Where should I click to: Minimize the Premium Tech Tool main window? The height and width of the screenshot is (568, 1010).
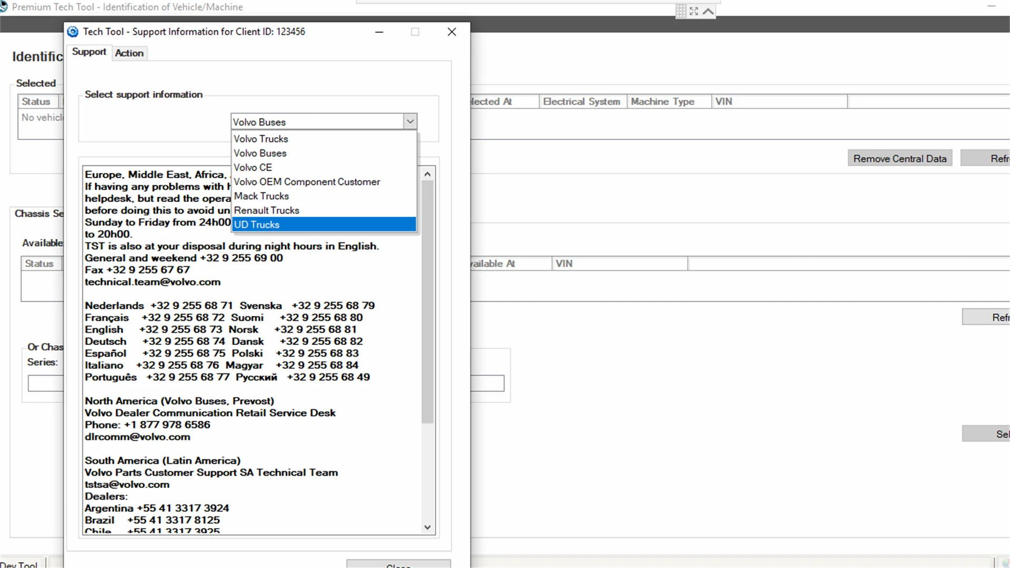click(992, 7)
